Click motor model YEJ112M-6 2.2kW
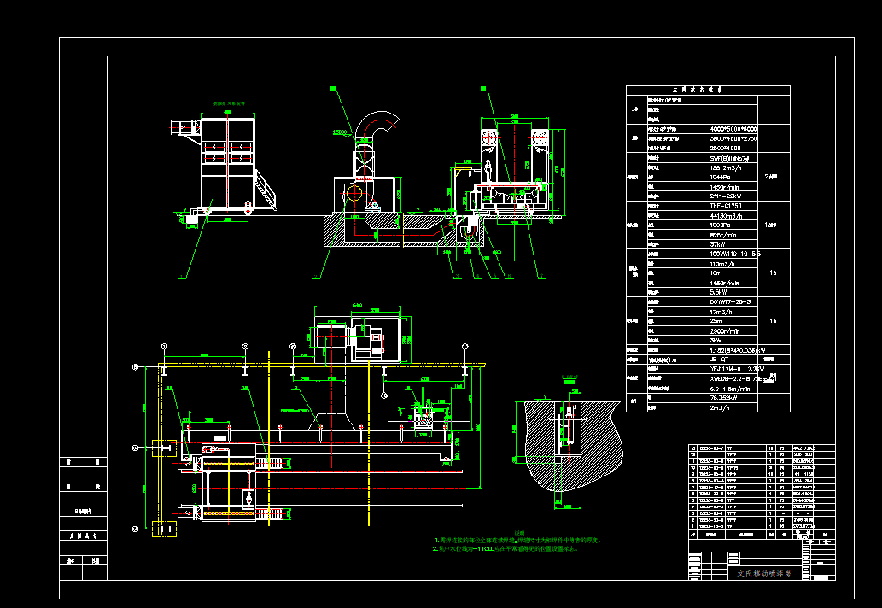The height and width of the screenshot is (608, 882). (x=738, y=369)
